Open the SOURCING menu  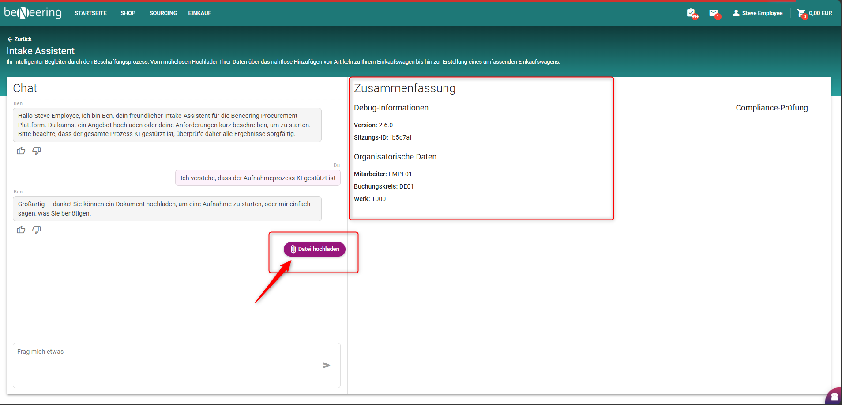tap(163, 13)
